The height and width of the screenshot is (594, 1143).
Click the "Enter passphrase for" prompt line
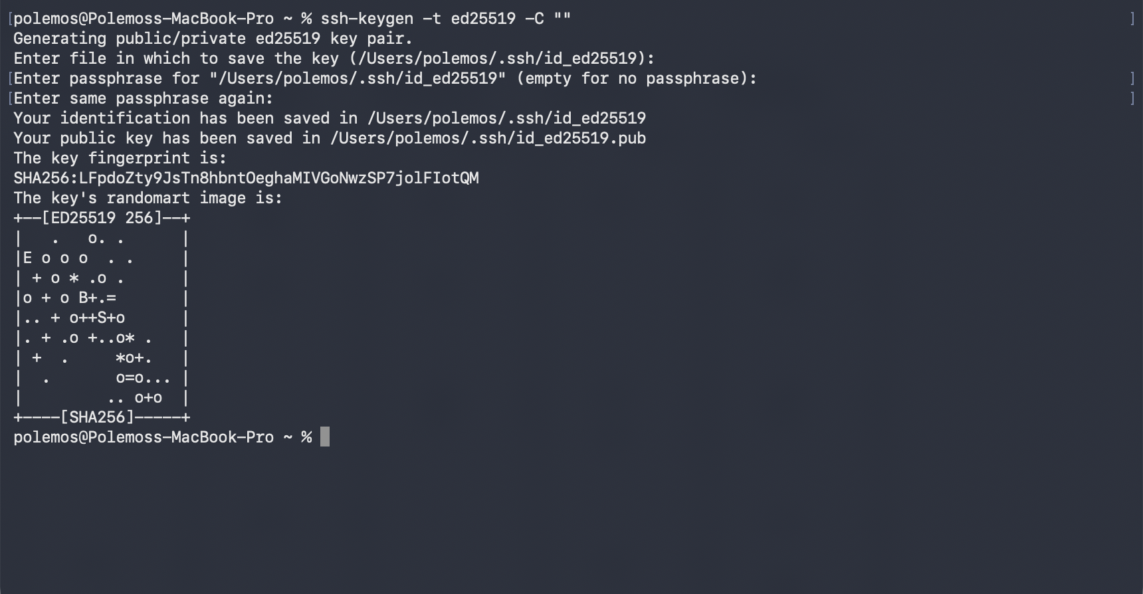point(385,78)
